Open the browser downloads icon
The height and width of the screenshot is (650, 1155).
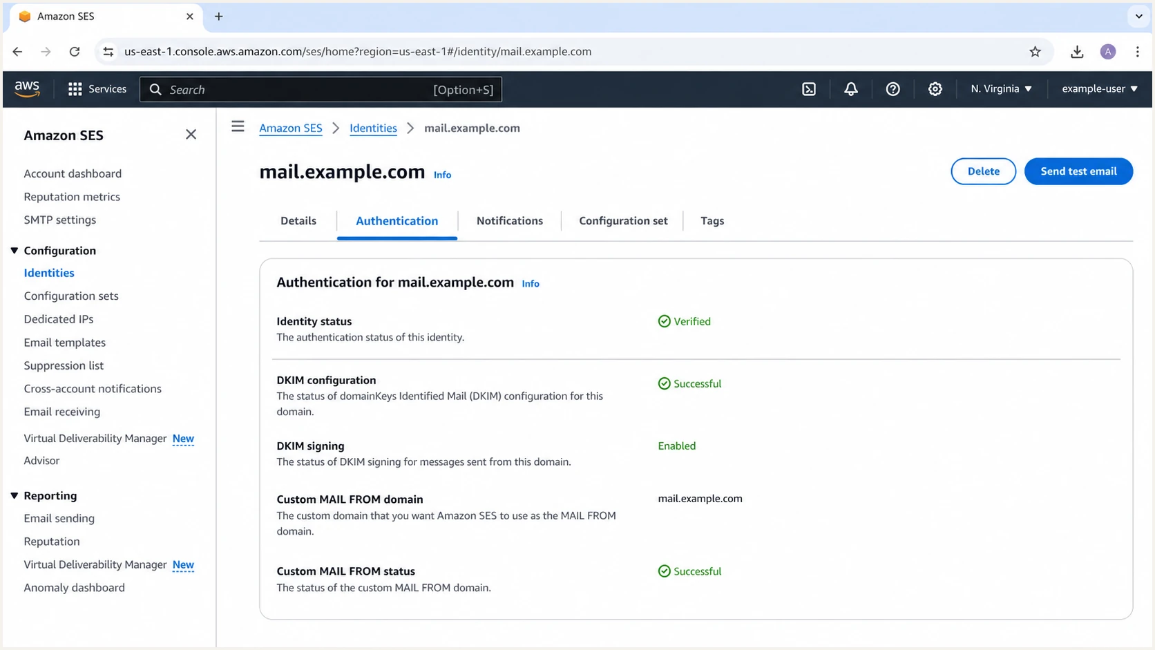1077,52
